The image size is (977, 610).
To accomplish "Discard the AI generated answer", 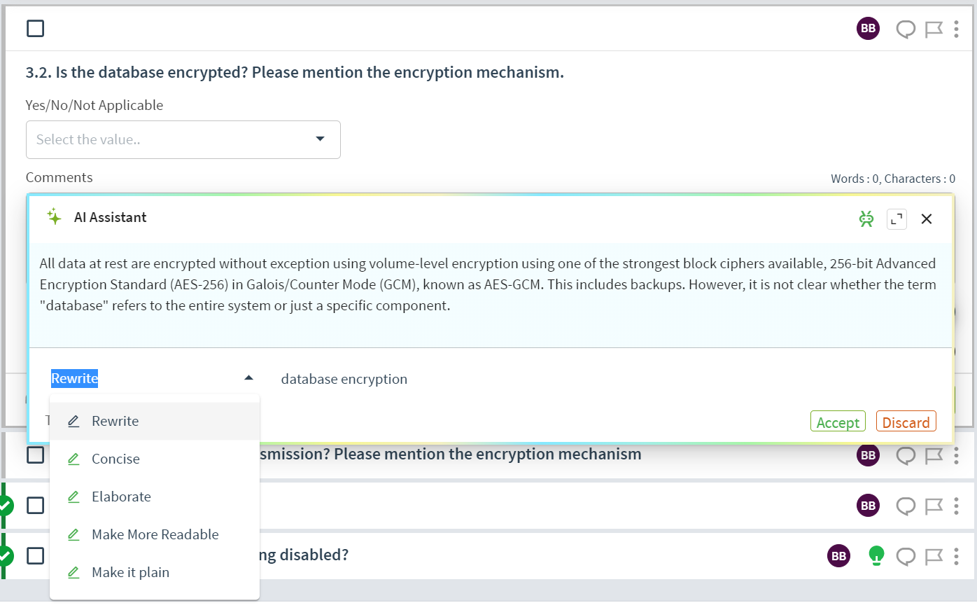I will (906, 422).
